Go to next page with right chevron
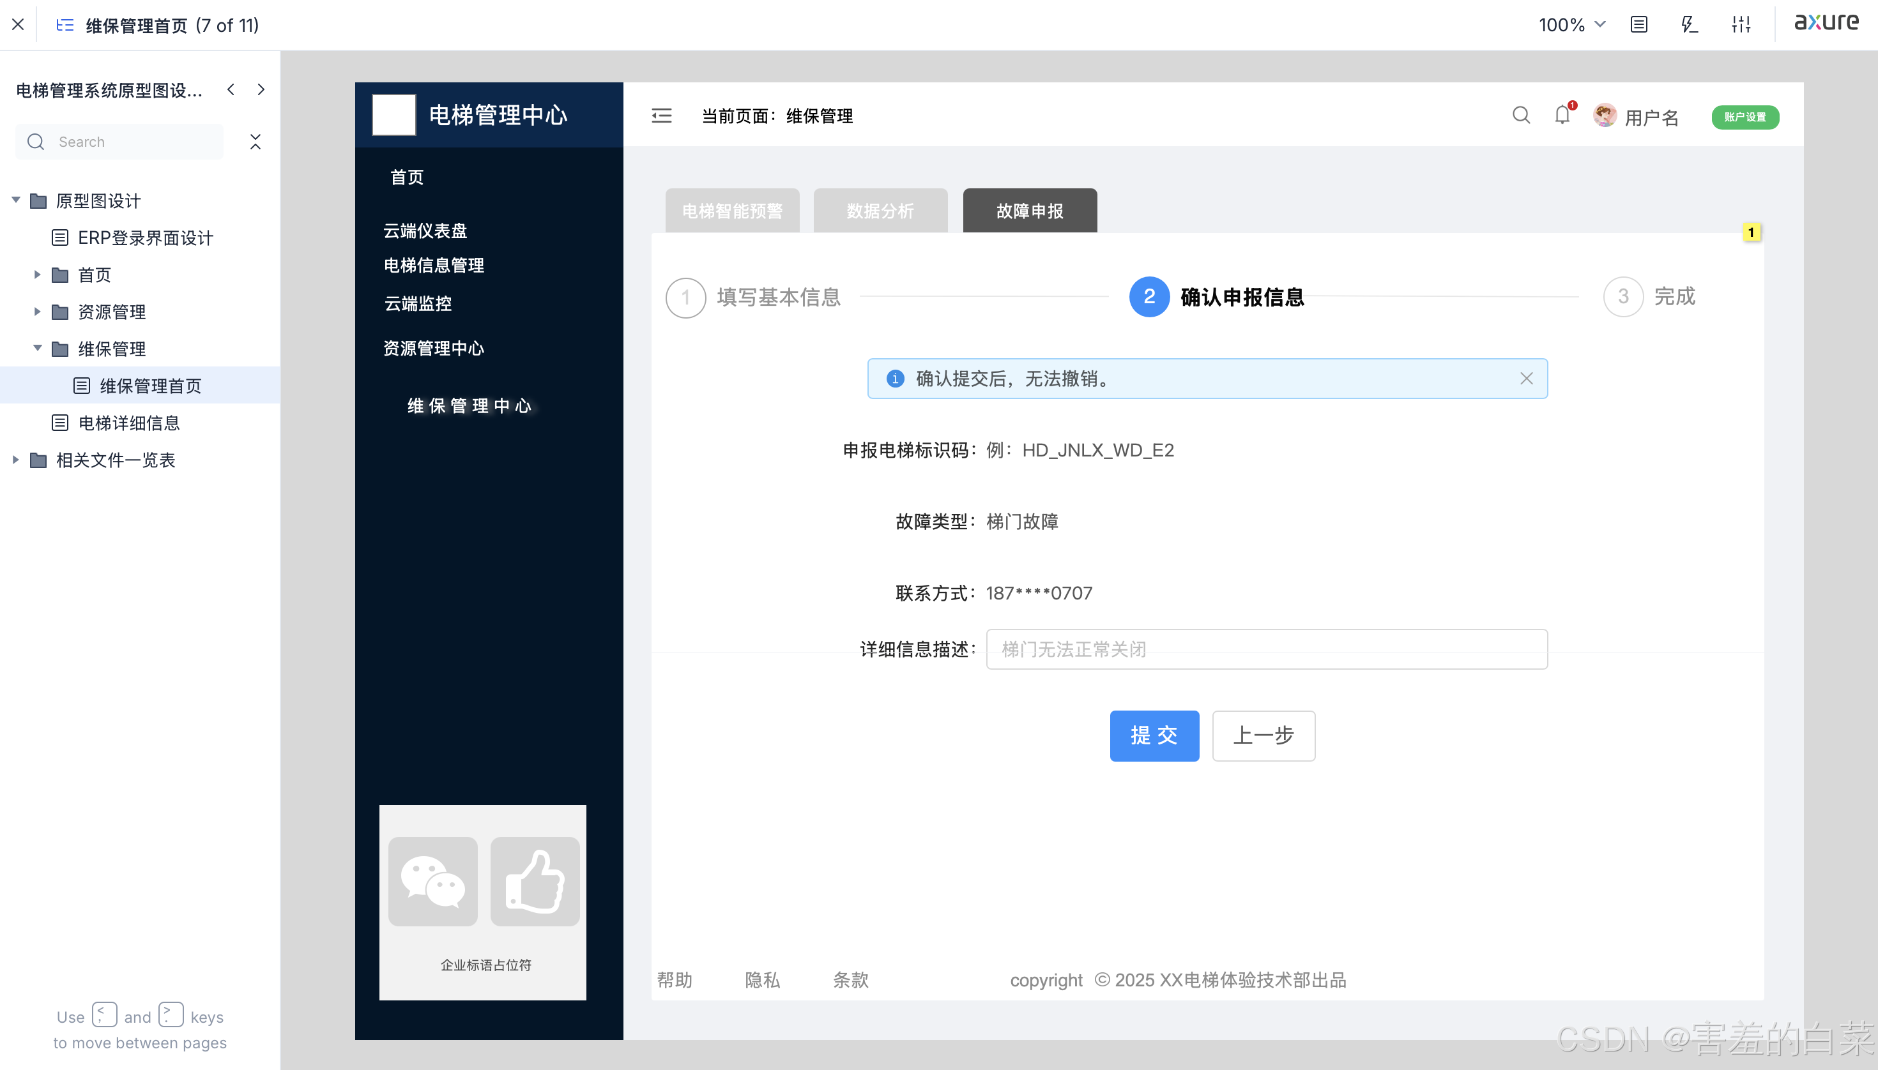Viewport: 1878px width, 1070px height. pyautogui.click(x=261, y=89)
